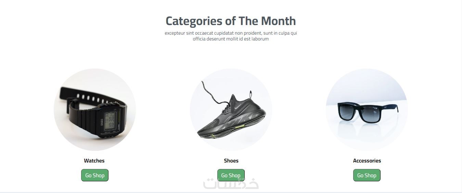
Task: Click the Categories of The Month heading
Action: [x=231, y=21]
